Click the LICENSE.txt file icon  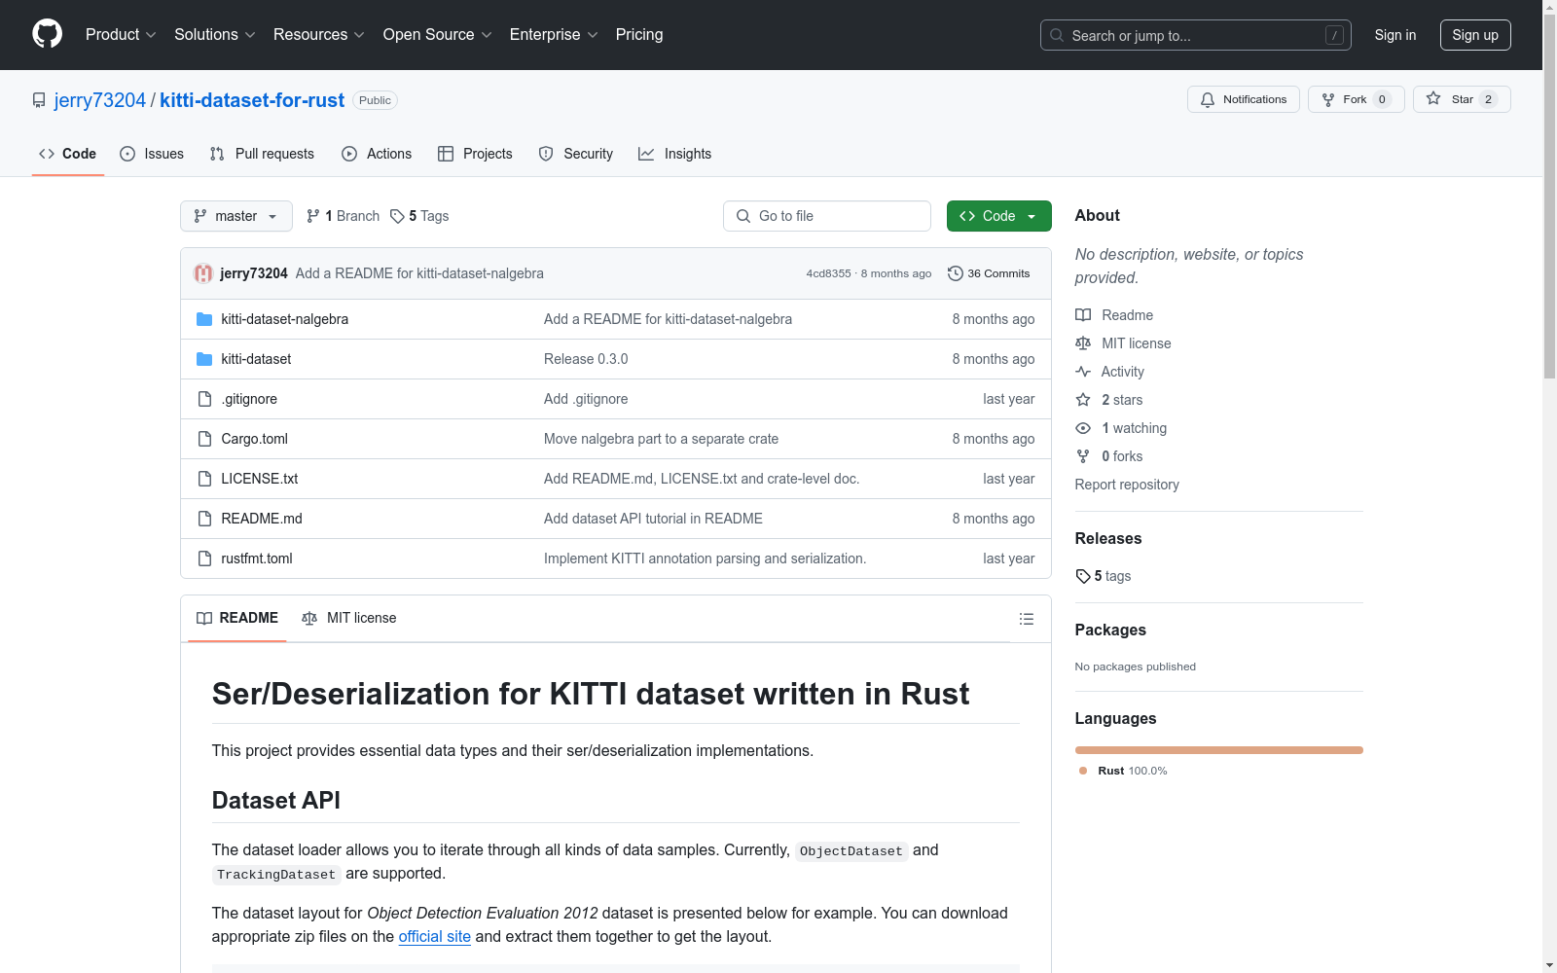point(204,479)
